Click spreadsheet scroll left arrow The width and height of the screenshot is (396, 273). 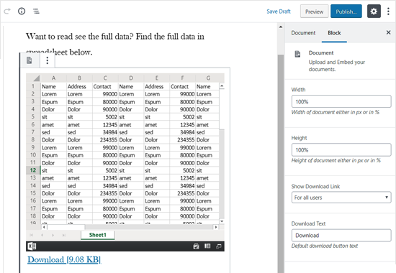pos(44,227)
